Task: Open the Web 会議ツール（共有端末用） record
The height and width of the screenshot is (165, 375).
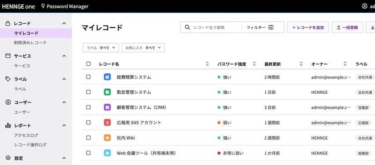Action: tap(146, 153)
